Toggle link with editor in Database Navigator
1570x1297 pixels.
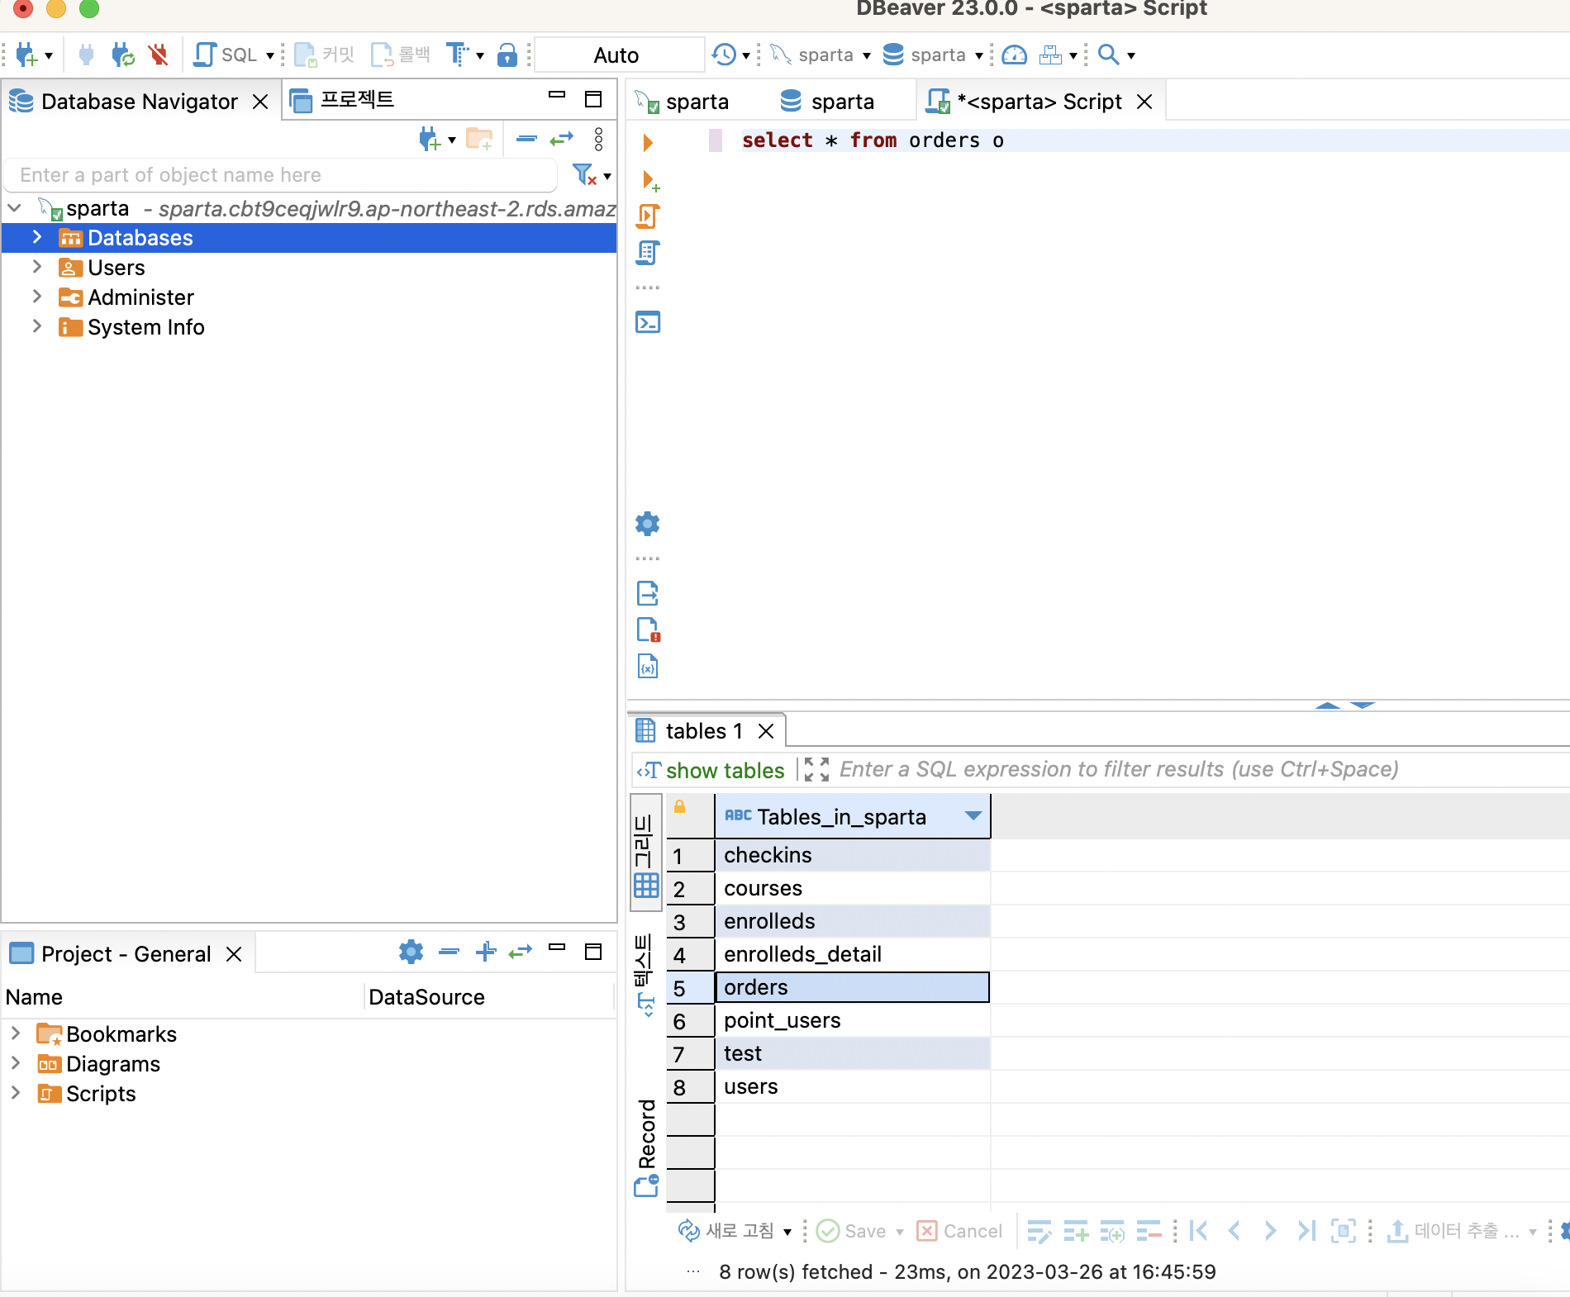click(562, 139)
